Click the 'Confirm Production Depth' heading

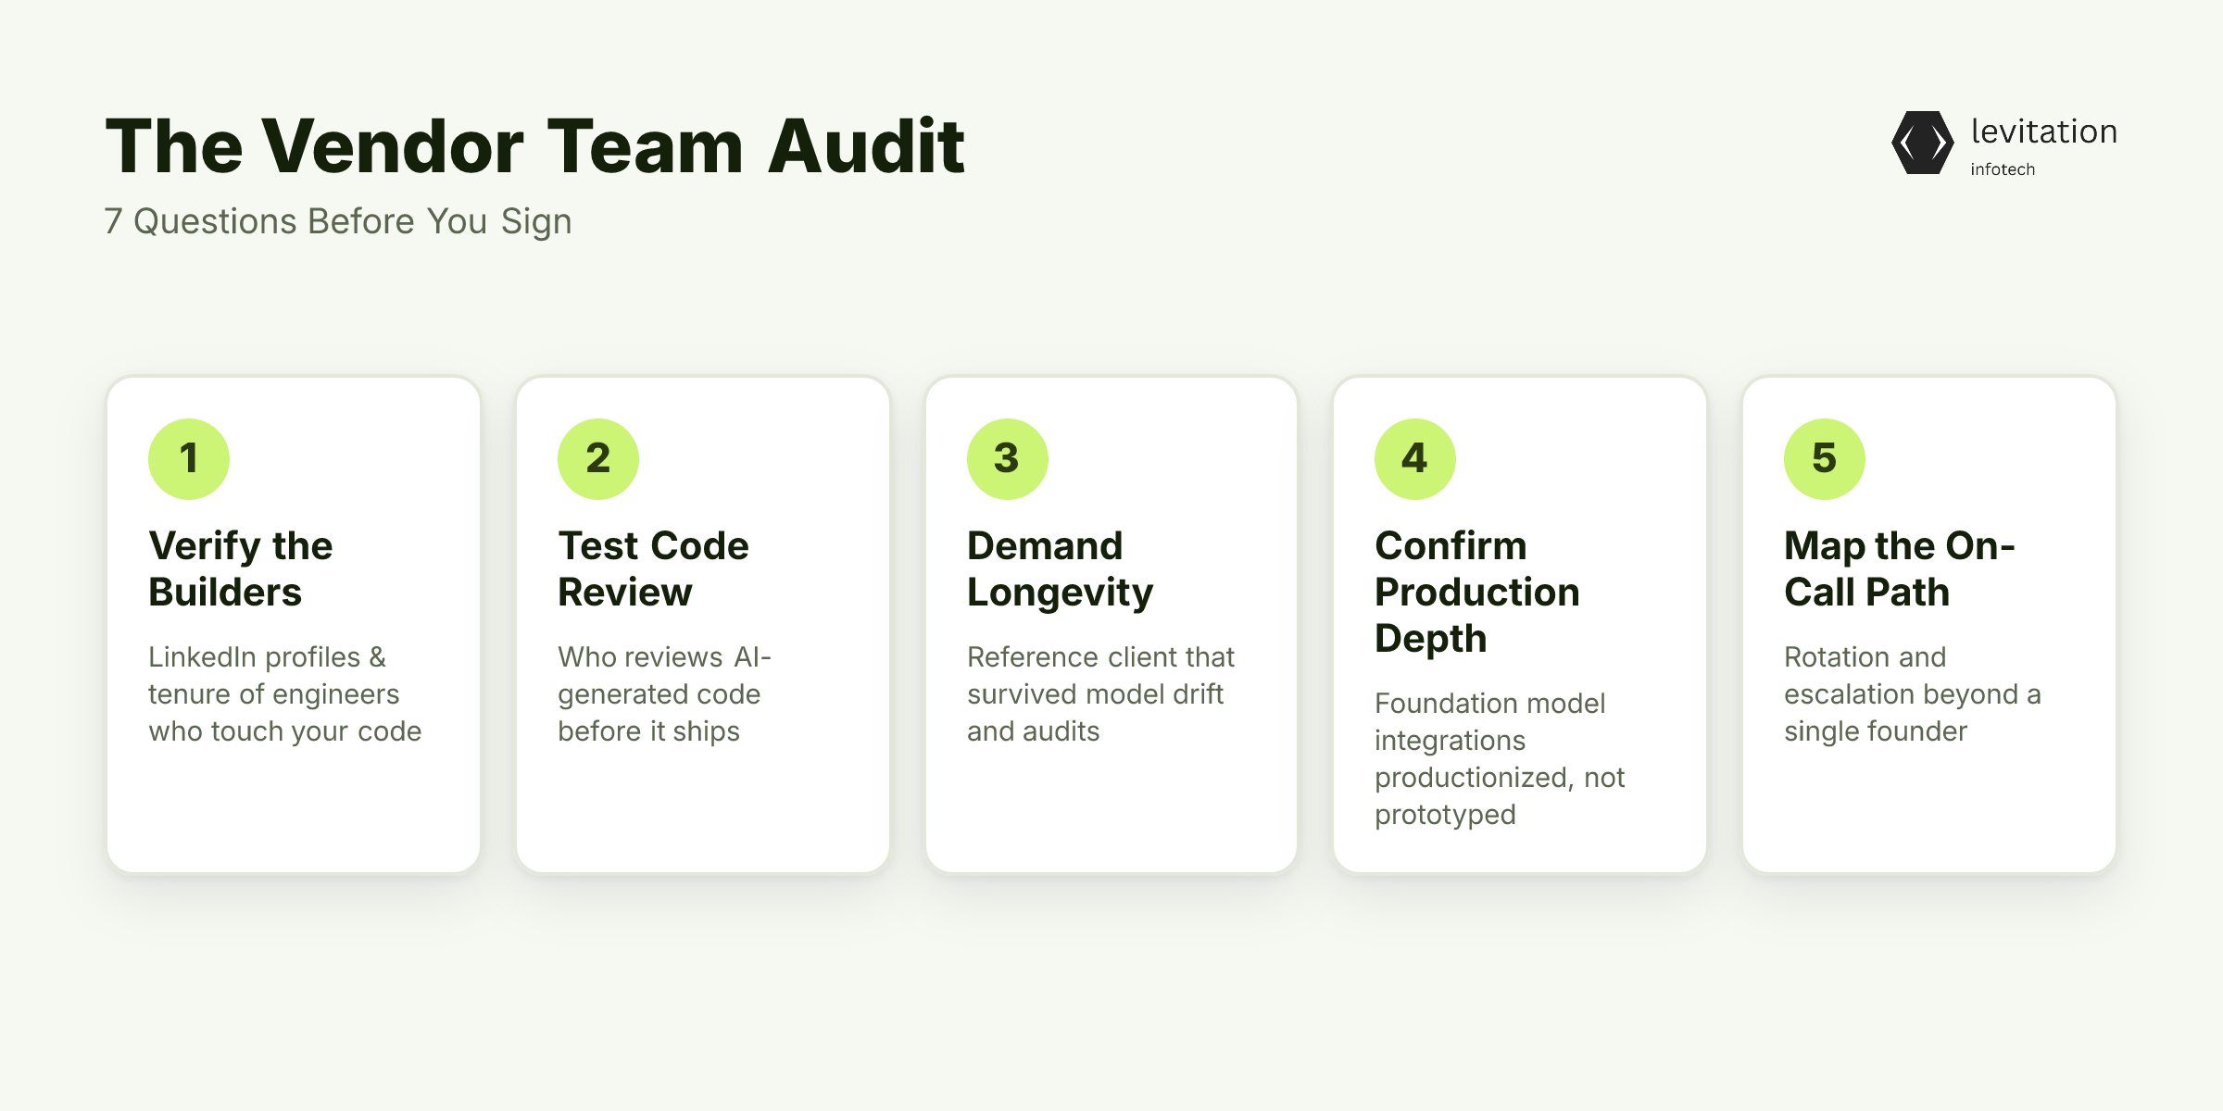click(1477, 593)
